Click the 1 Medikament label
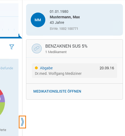 56,52
